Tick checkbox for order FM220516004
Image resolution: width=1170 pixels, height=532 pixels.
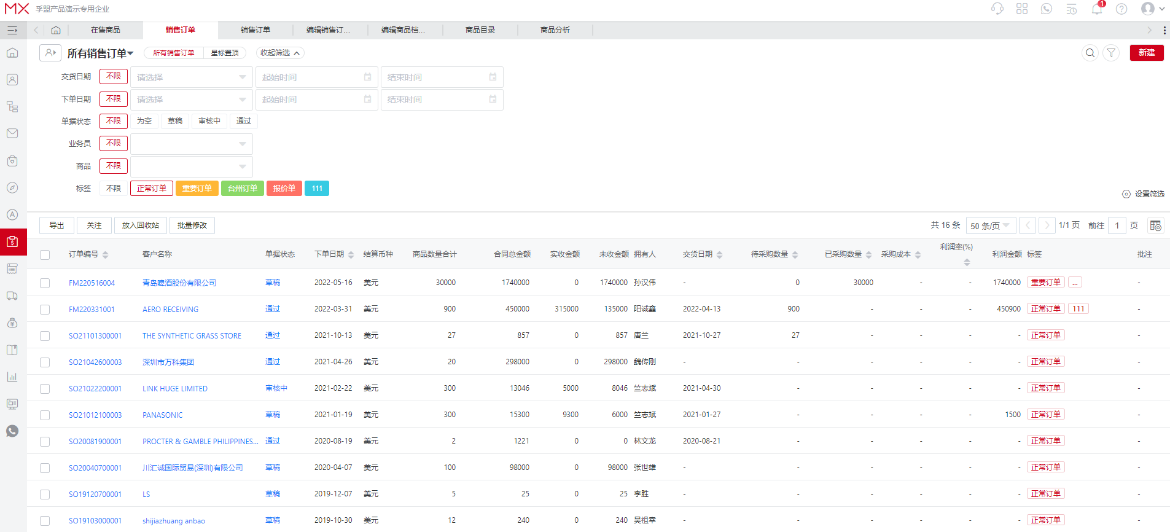(45, 283)
